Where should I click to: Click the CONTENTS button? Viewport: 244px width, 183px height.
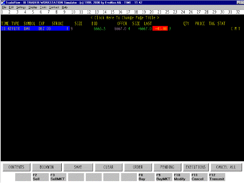click(16, 167)
